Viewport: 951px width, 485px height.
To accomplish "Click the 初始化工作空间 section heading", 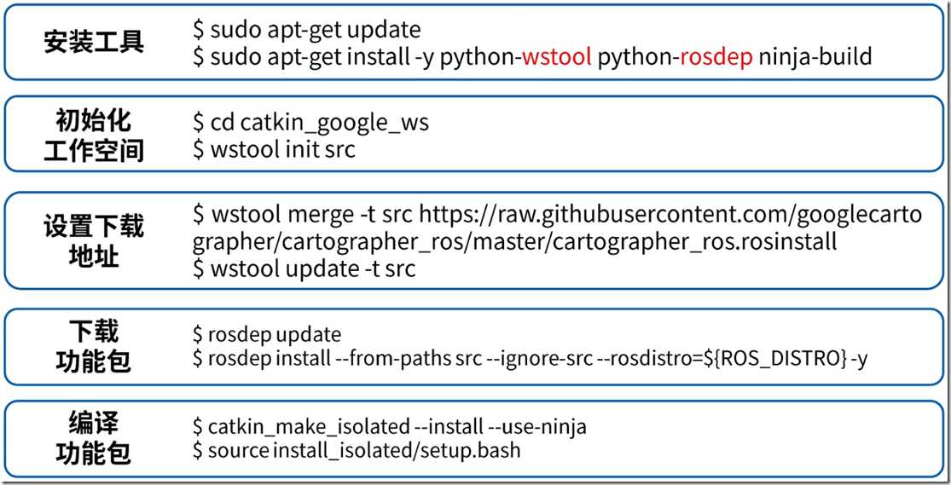I will click(94, 135).
